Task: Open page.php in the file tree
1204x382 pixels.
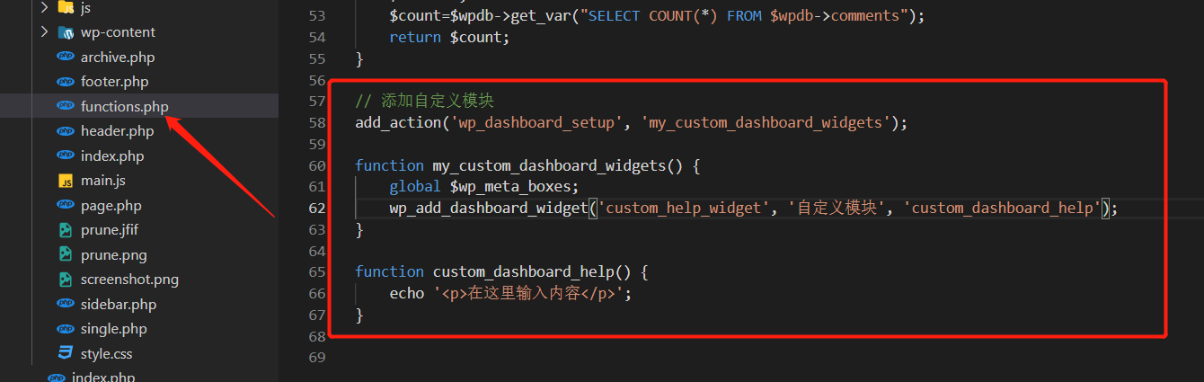Action: point(111,205)
